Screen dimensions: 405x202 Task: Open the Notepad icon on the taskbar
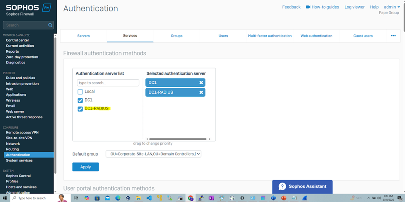point(294,198)
